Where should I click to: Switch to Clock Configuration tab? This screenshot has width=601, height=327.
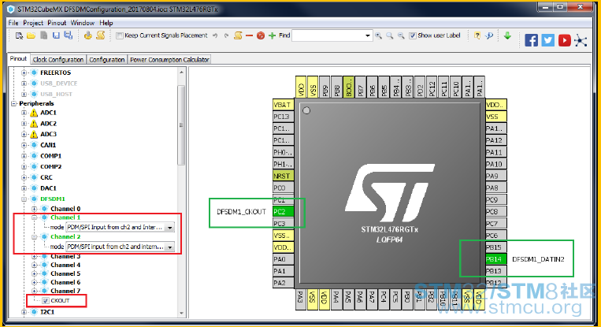click(58, 59)
